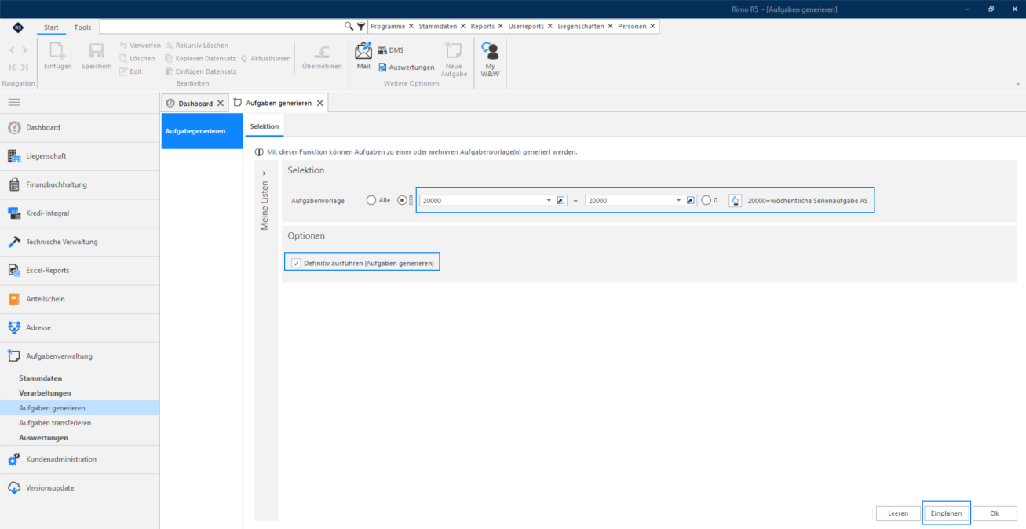
Task: Switch to the Dashboard document tab
Action: [x=195, y=104]
